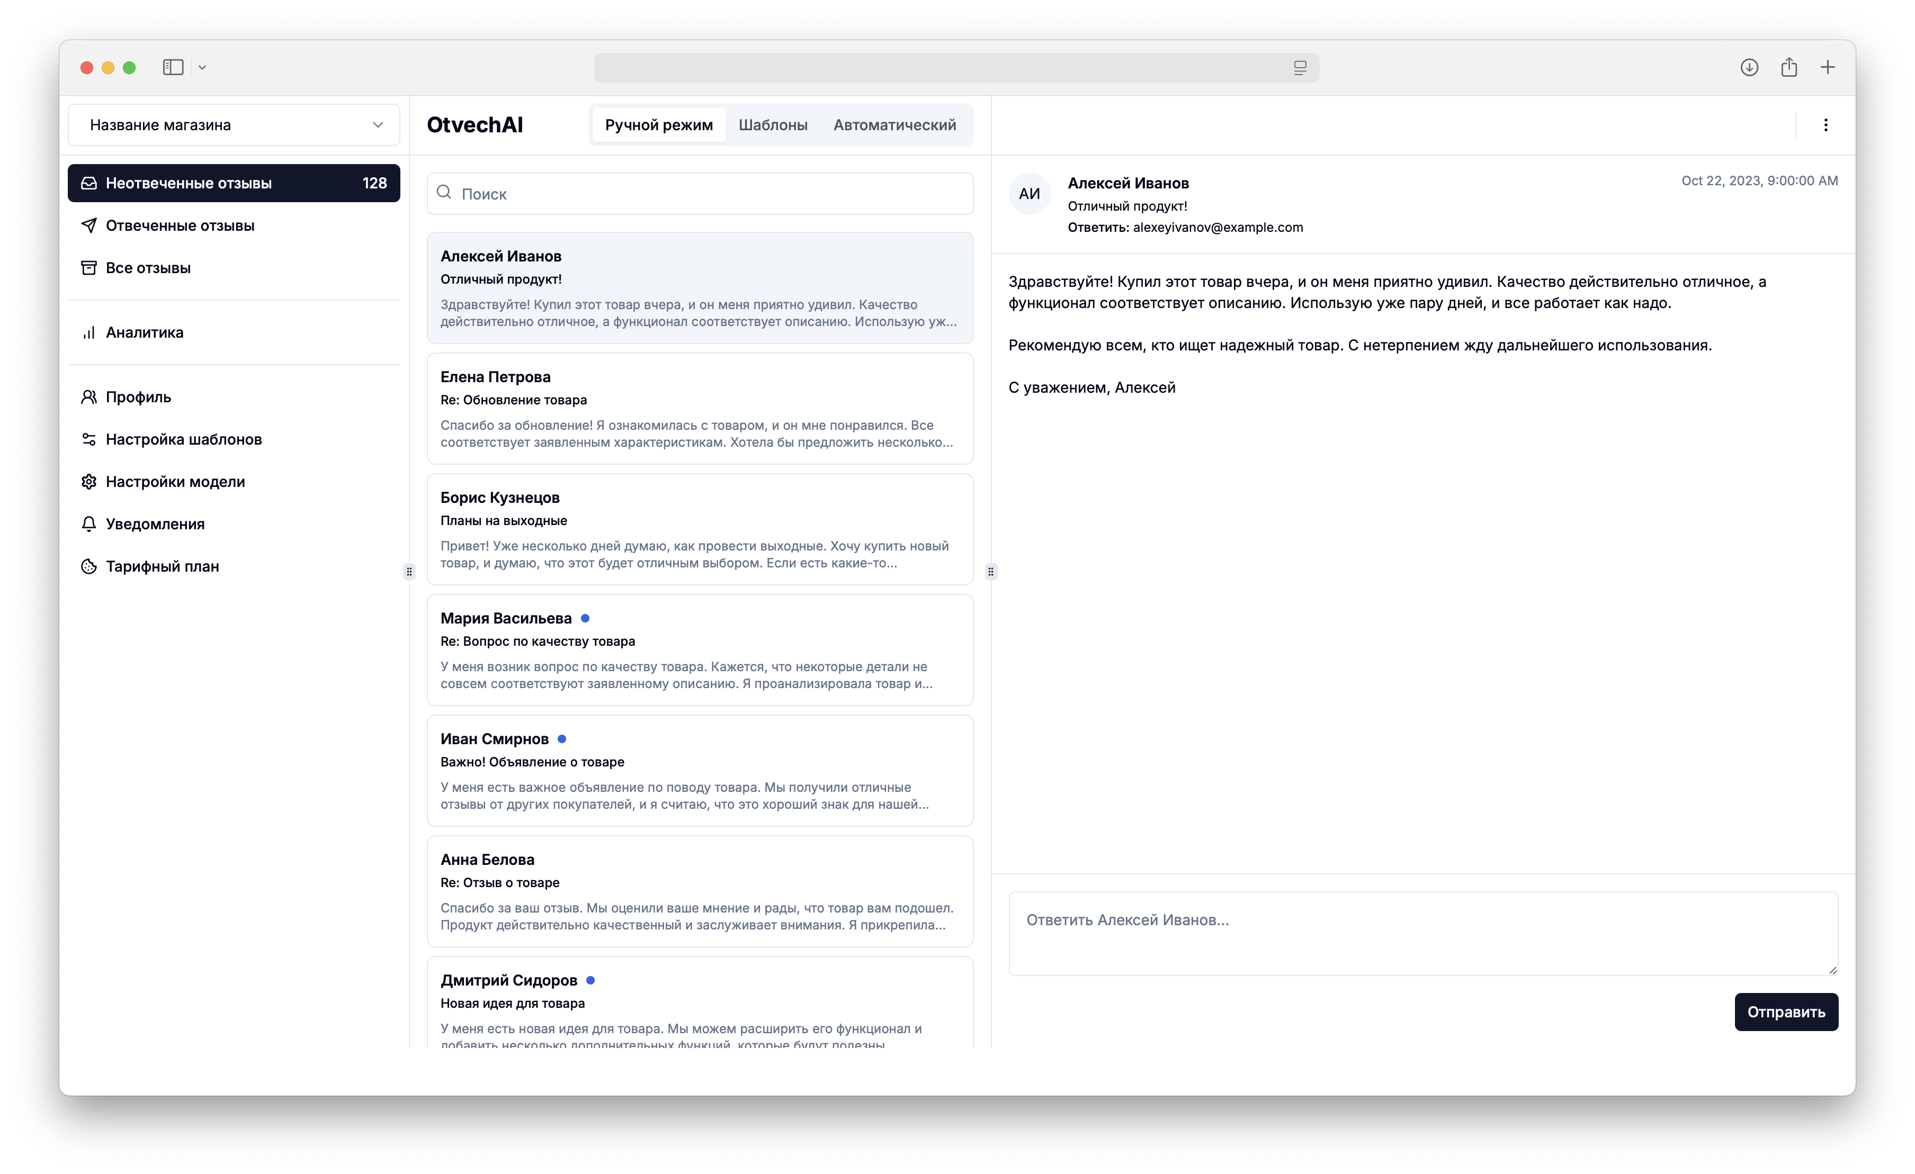Click the reader icon in address bar
Viewport: 1915px width, 1174px height.
pyautogui.click(x=1300, y=68)
